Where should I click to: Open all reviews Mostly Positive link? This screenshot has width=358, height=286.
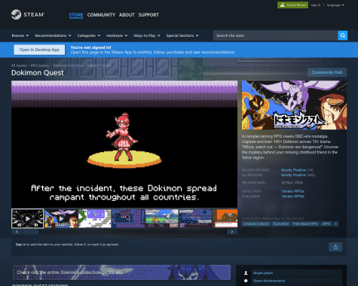[293, 175]
